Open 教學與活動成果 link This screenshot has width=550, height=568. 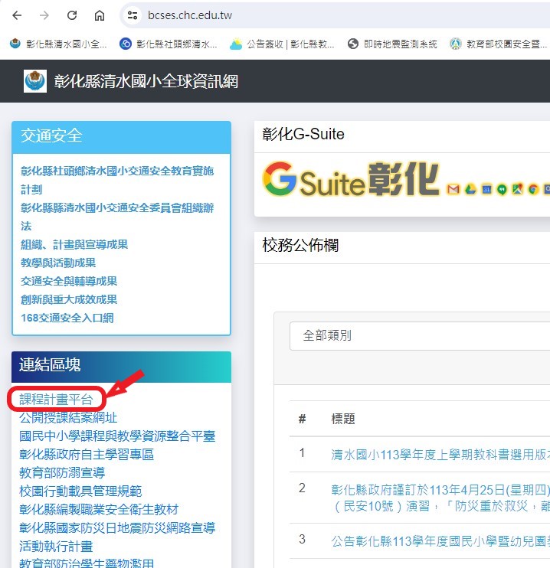pos(58,263)
